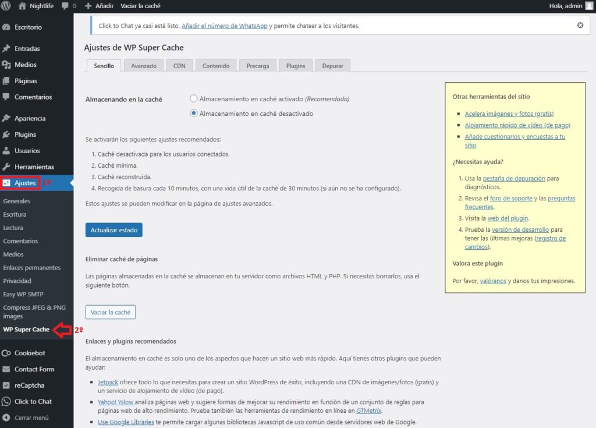Click the WordPress logo icon
The height and width of the screenshot is (428, 596).
5,6
